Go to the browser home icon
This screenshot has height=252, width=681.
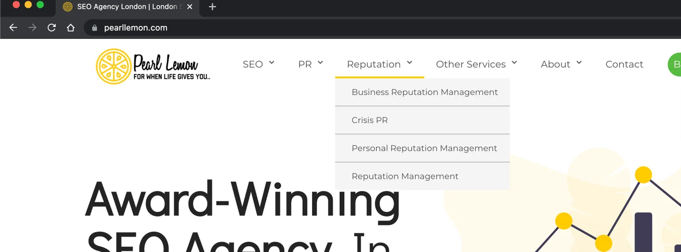coord(71,28)
